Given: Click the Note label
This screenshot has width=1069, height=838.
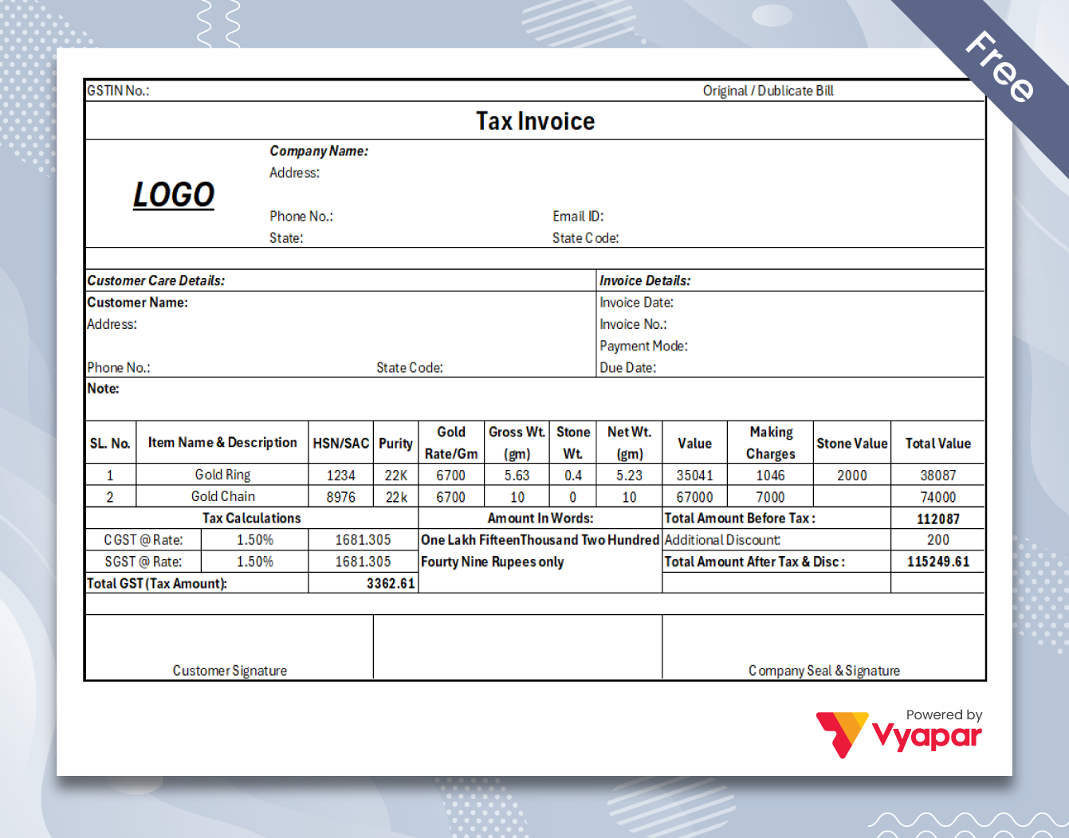Looking at the screenshot, I should coord(104,389).
